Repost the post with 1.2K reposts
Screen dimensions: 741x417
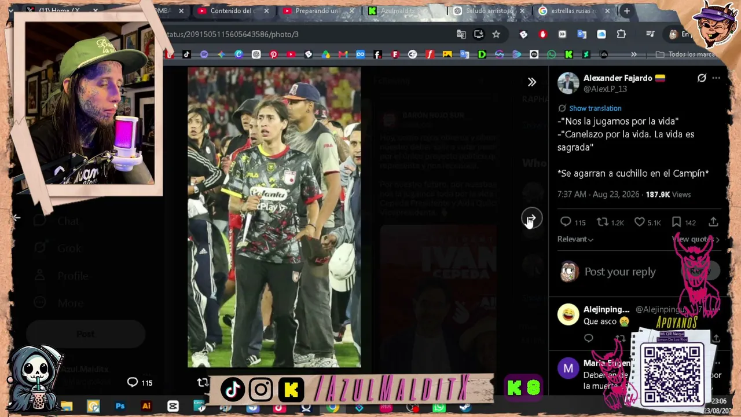[x=611, y=222]
